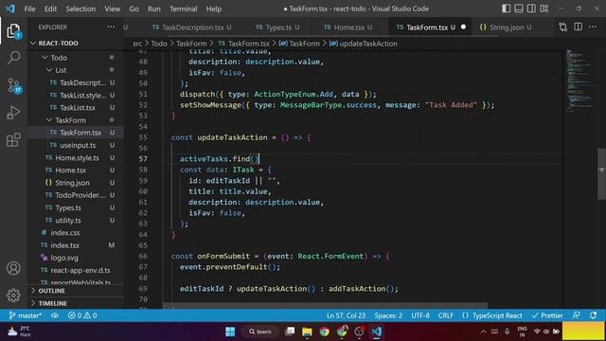Open editor More Actions ellipsis
The image size is (606, 341).
pos(593,27)
